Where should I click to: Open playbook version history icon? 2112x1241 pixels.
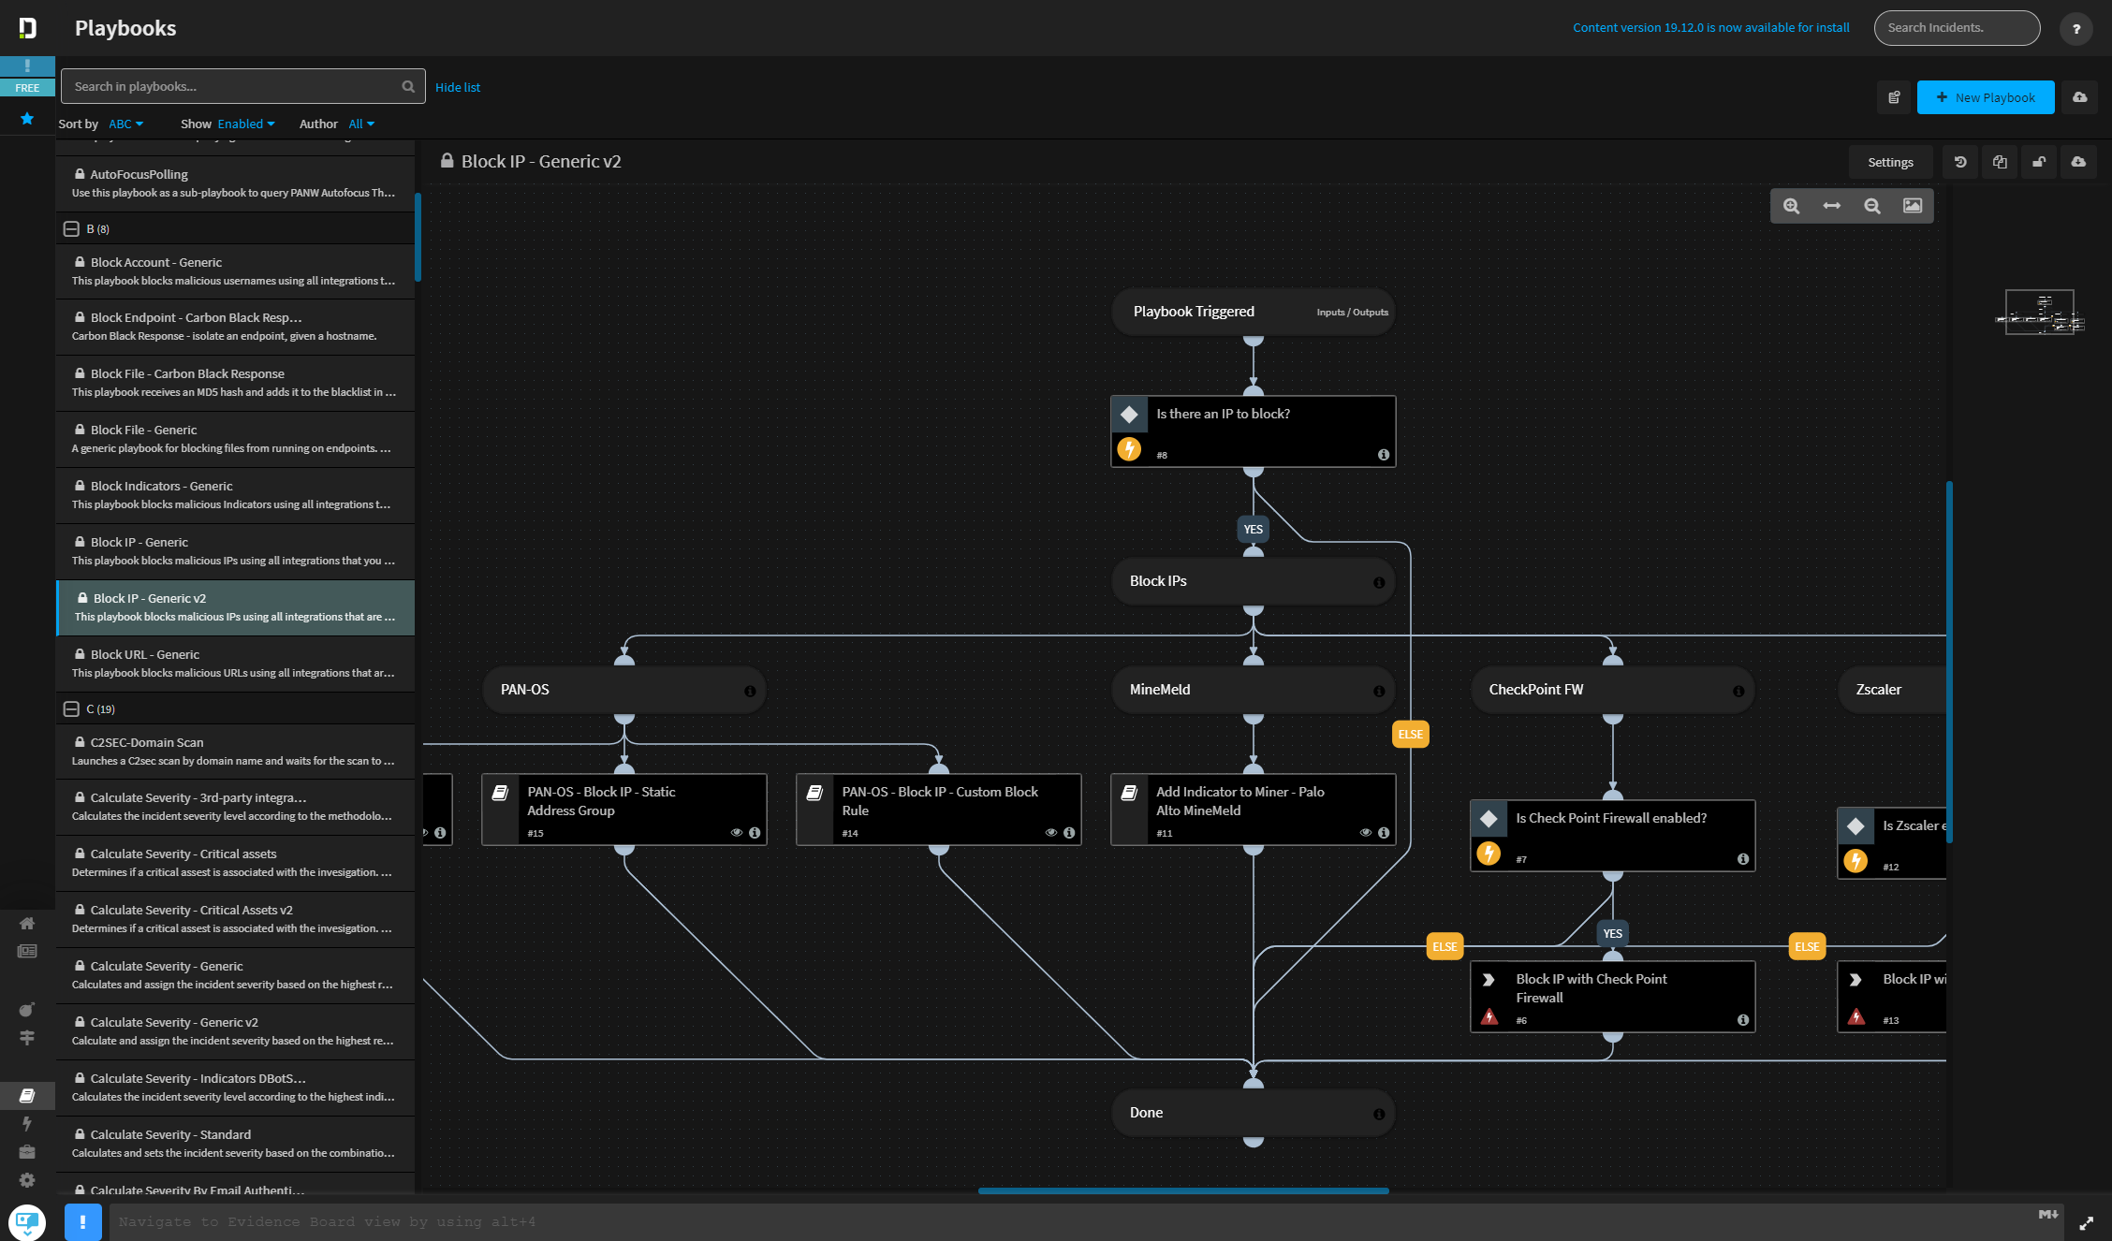(1960, 162)
